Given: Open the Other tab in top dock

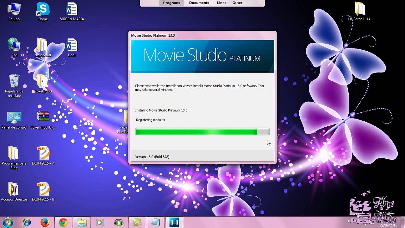Looking at the screenshot, I should pyautogui.click(x=237, y=3).
